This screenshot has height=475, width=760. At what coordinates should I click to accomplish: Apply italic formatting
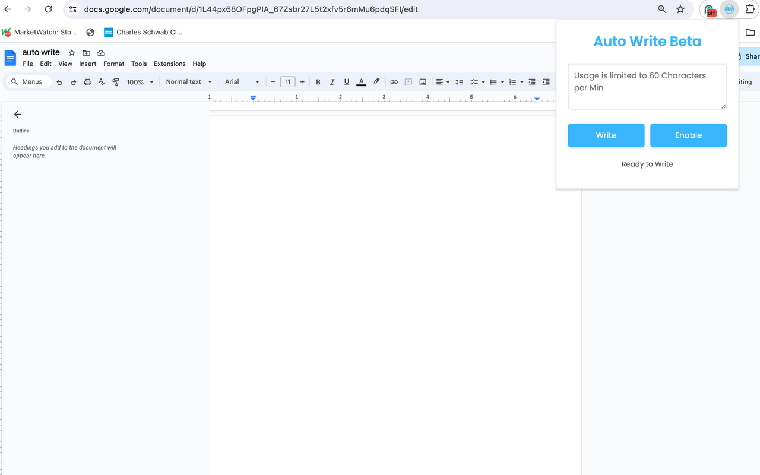click(332, 81)
